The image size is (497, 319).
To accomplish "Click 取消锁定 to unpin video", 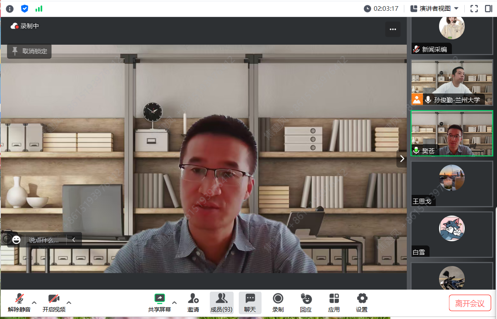I will point(29,51).
